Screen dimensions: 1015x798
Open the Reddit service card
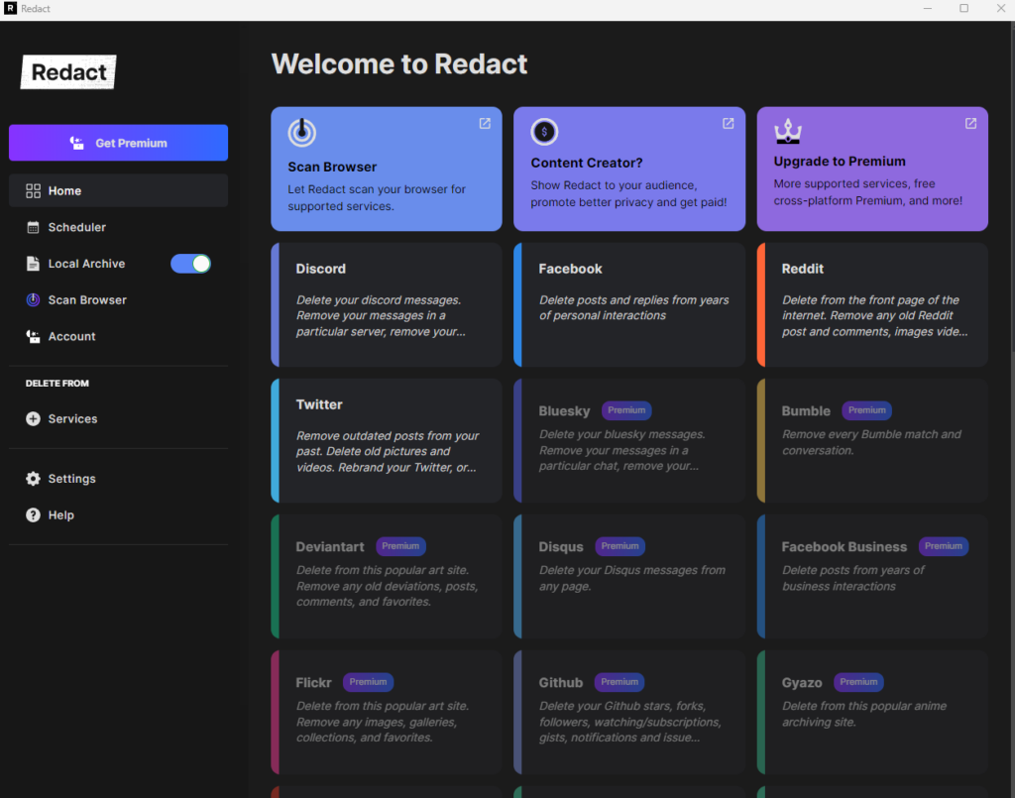coord(872,305)
